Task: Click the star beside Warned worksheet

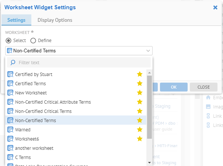Action: pos(140,129)
